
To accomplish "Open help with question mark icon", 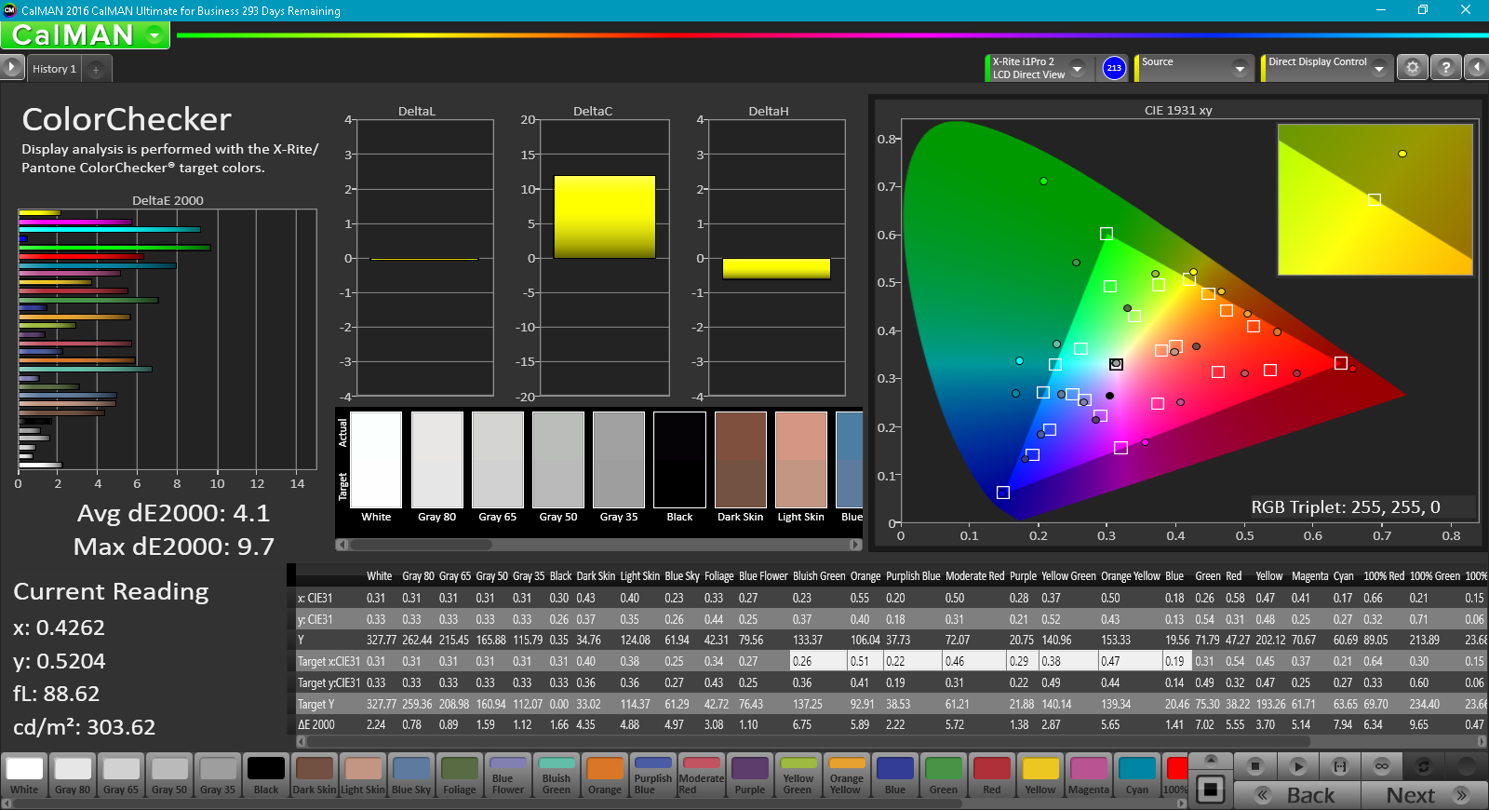I will pos(1445,68).
